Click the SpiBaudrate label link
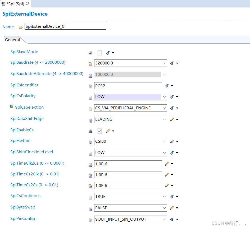This screenshot has height=228, width=250. pyautogui.click(x=38, y=62)
